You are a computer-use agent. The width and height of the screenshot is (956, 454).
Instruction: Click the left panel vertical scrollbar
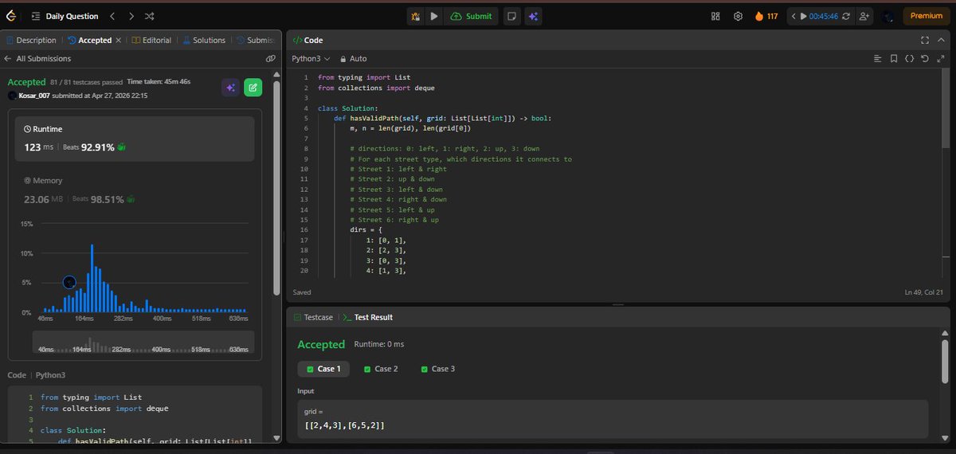(277, 186)
